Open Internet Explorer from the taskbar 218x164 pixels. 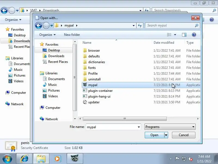pos(25,159)
